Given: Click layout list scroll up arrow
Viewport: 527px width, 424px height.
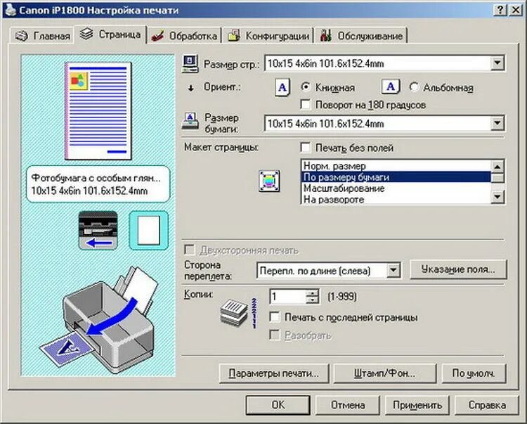Looking at the screenshot, I should [497, 167].
